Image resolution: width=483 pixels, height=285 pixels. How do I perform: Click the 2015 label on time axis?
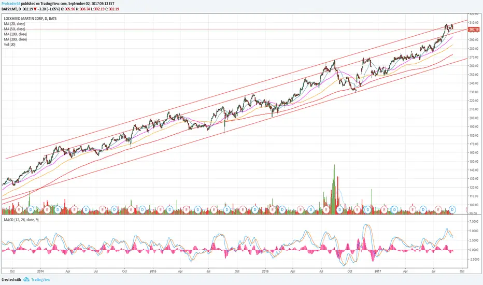153,272
